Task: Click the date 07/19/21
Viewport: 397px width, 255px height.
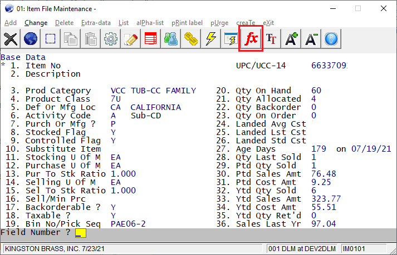Action: pos(371,148)
